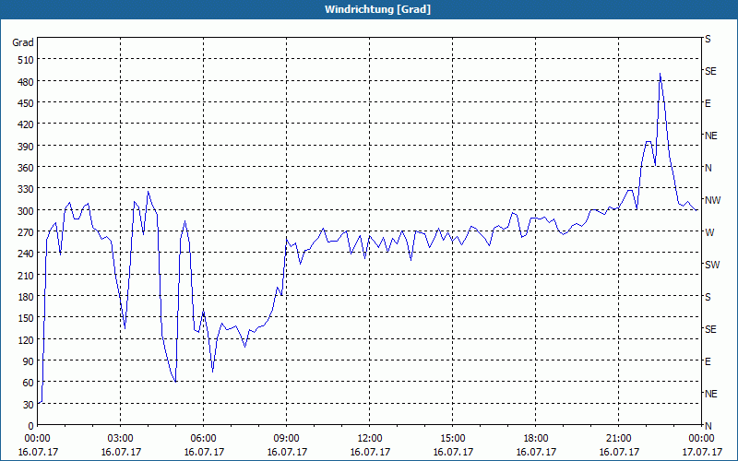Click the W compass direction label
The image size is (738, 461).
click(x=709, y=232)
